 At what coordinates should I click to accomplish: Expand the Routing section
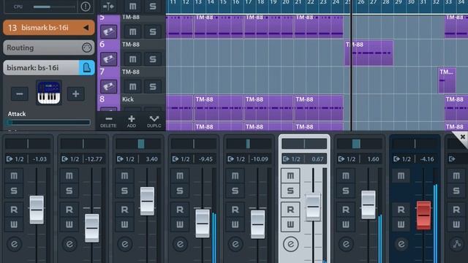pos(49,47)
